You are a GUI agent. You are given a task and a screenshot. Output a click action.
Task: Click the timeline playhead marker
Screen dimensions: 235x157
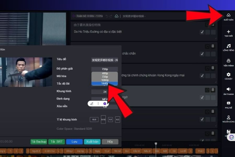coord(156,144)
